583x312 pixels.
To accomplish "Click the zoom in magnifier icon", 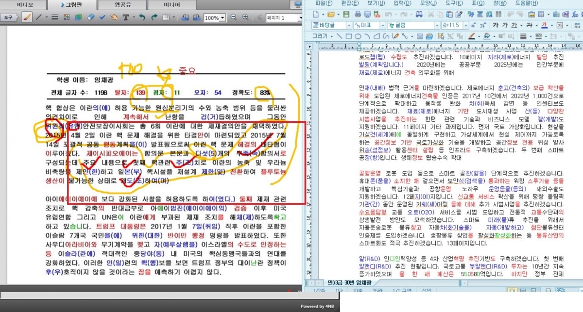I will point(245,17).
